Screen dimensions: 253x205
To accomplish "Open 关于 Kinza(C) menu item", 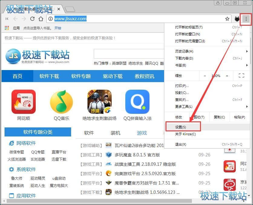I will pos(207,134).
